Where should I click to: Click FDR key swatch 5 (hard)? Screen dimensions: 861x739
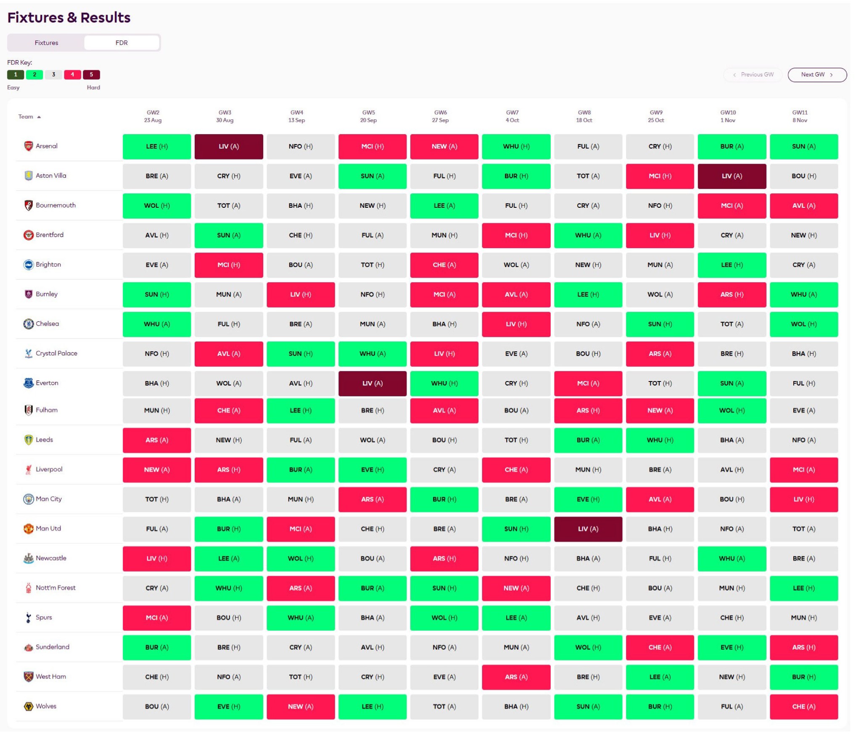pos(91,74)
